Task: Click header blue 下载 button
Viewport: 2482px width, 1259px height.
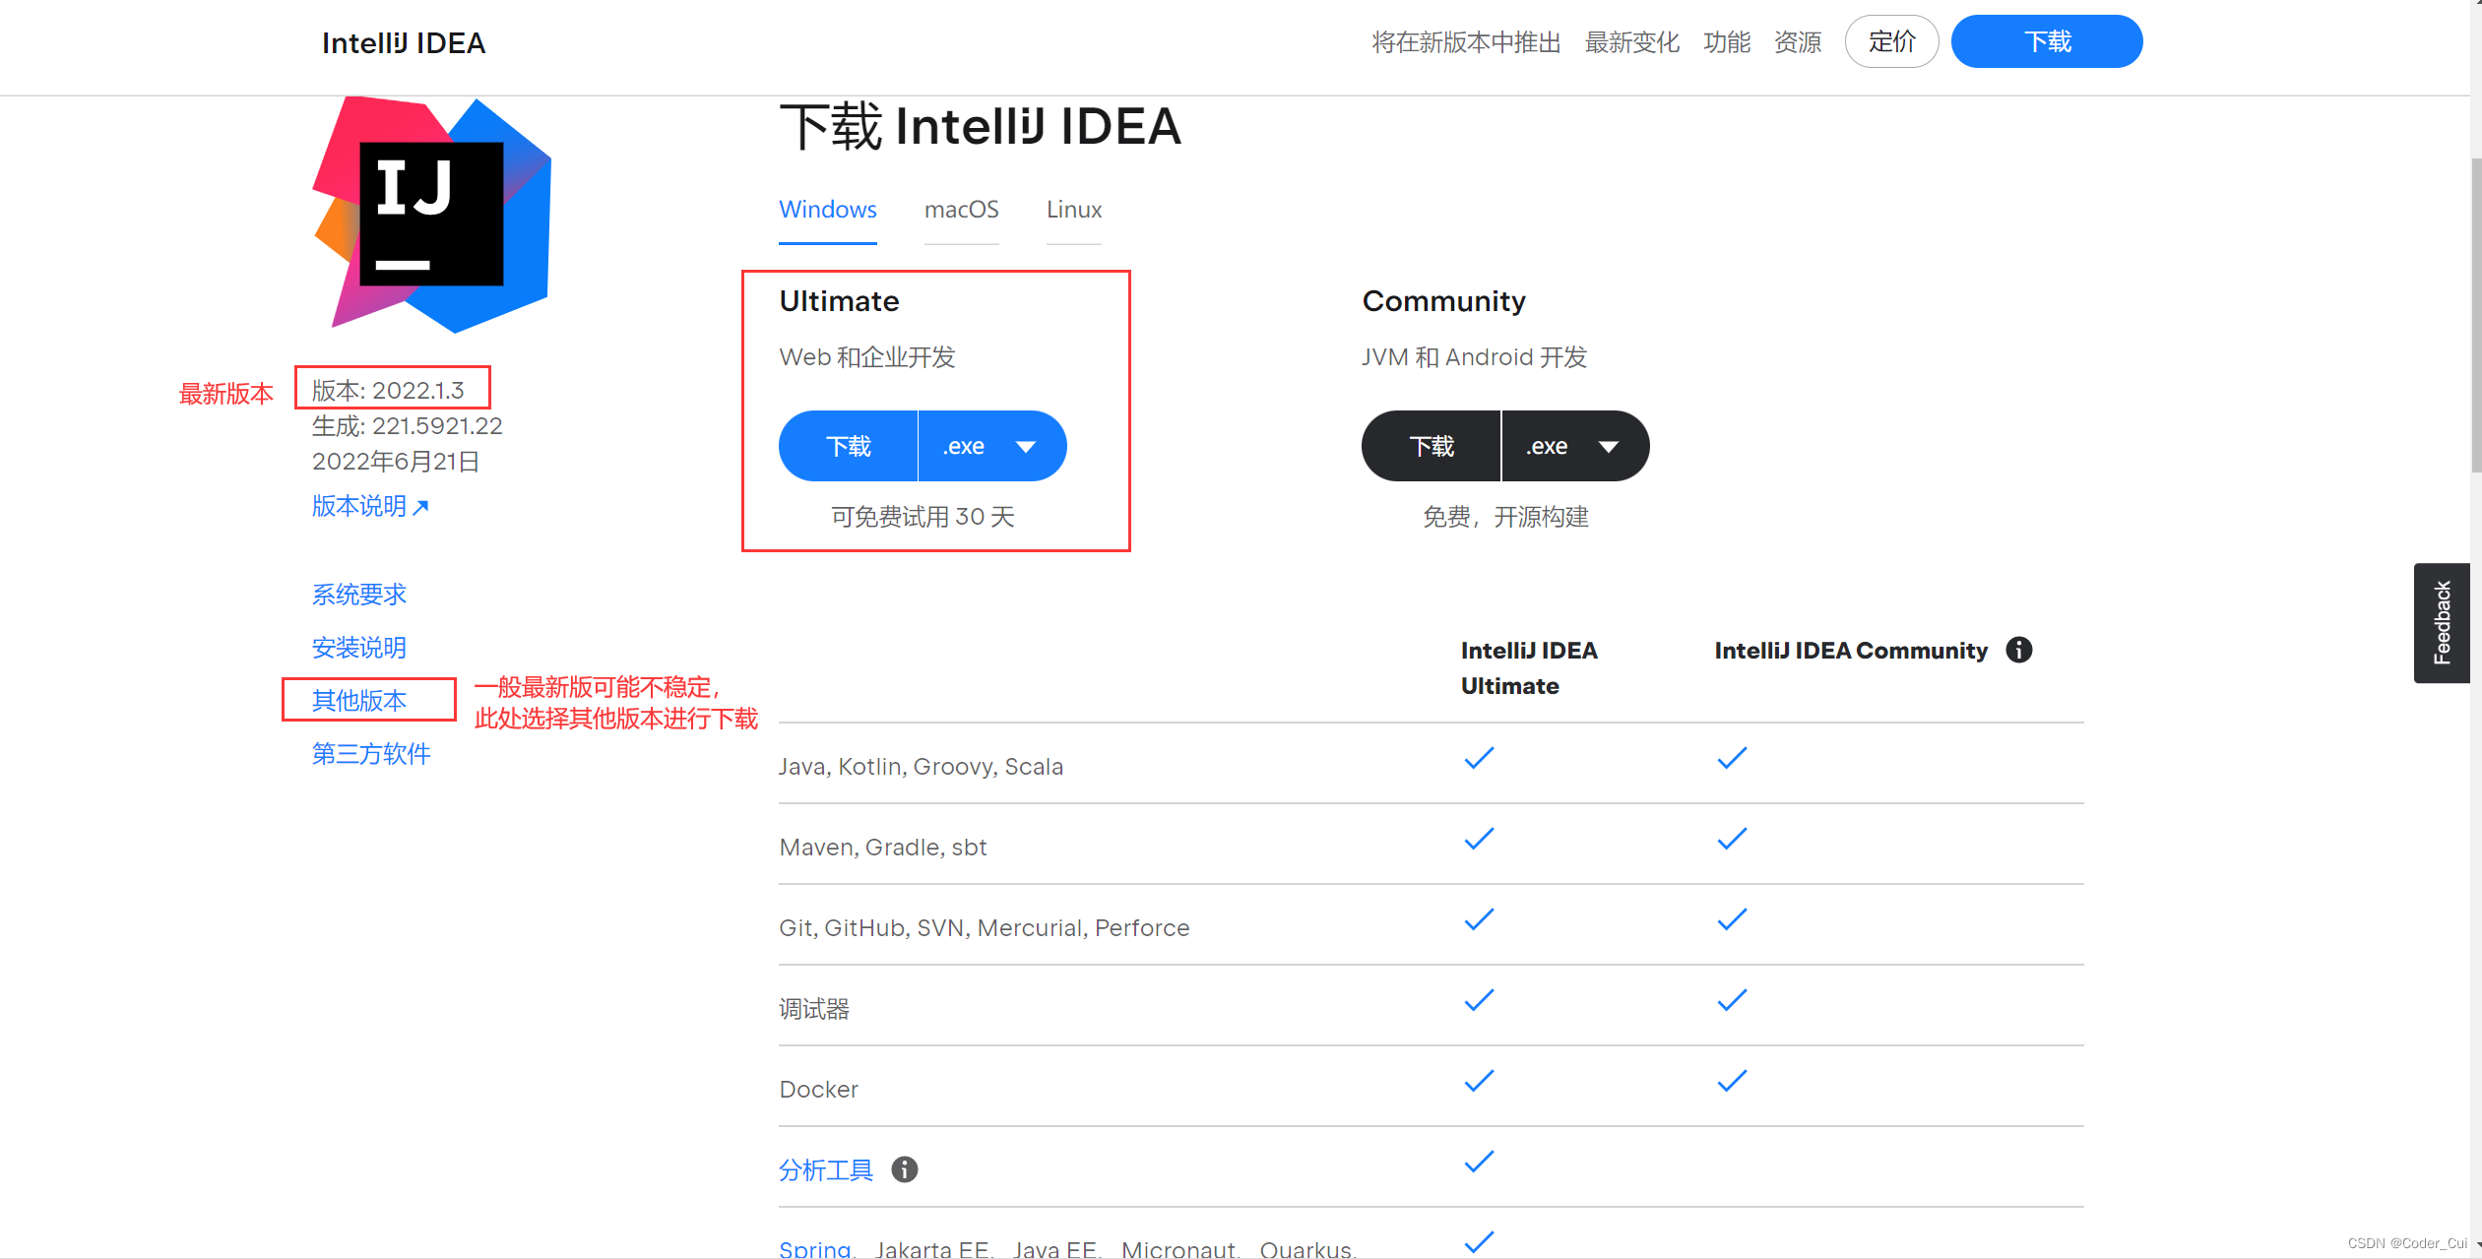Action: tap(2046, 42)
